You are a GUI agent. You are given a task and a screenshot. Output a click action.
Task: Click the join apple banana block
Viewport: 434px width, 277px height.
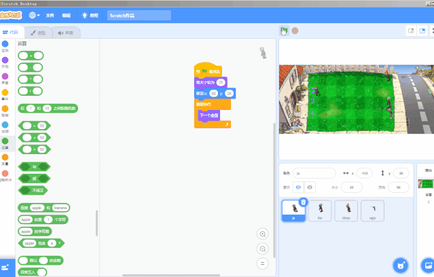43,208
